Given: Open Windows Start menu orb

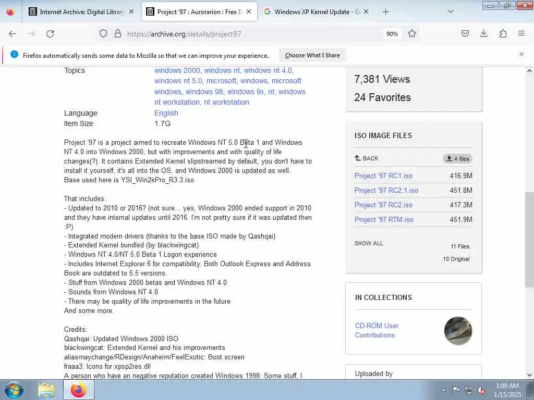Looking at the screenshot, I should point(14,390).
